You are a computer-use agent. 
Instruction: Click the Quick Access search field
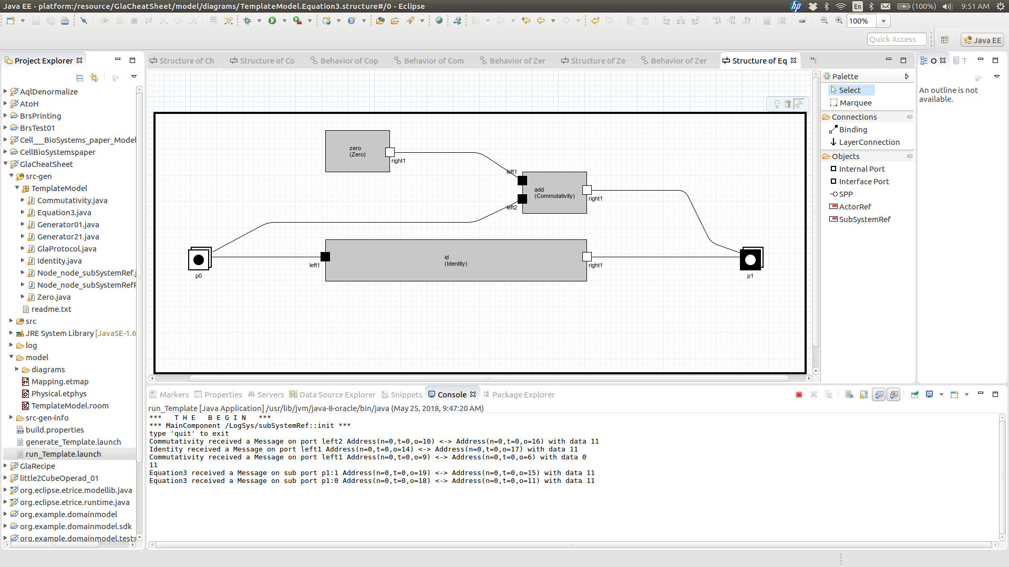897,39
